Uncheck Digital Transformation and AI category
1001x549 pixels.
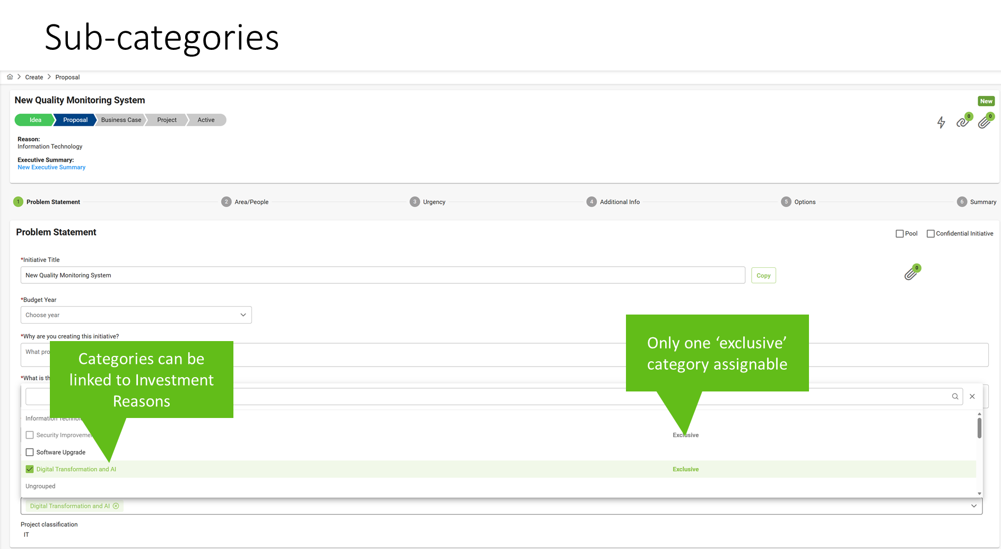[x=30, y=469]
